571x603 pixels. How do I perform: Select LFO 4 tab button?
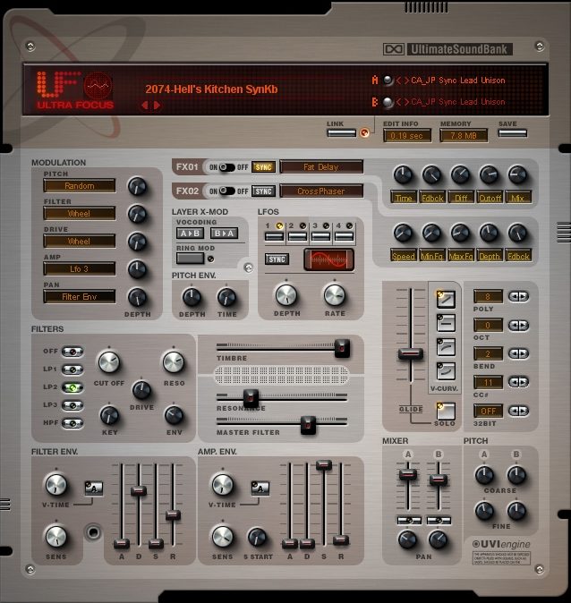click(344, 236)
